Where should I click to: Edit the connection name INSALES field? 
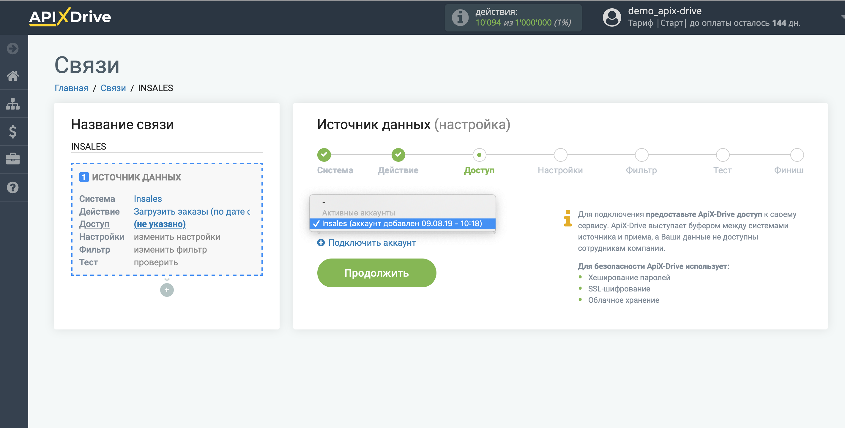click(x=167, y=147)
